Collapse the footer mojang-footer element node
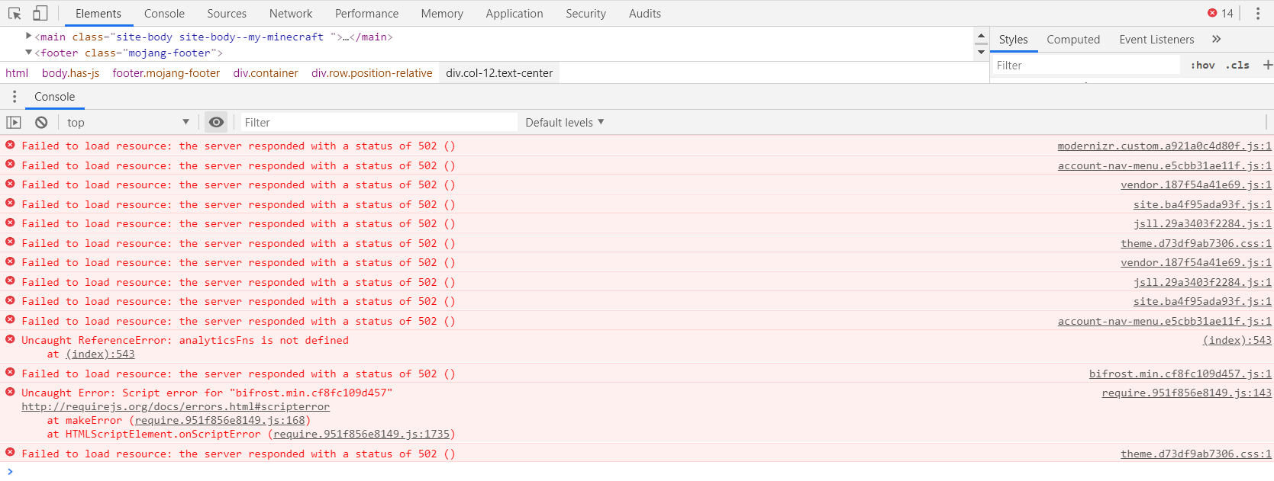Viewport: 1274px width, 481px height. (28, 52)
